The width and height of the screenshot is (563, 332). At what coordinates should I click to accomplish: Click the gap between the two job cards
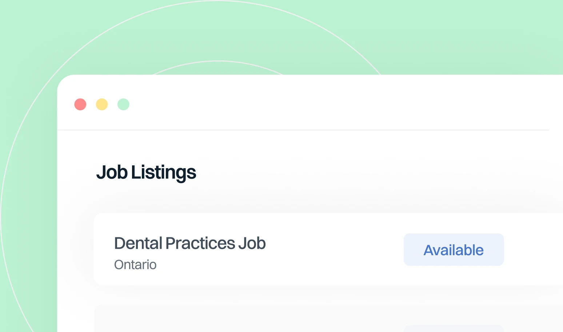click(291, 295)
